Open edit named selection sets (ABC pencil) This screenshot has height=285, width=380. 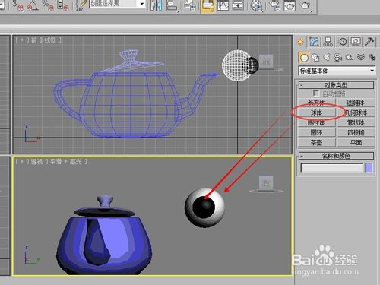click(x=81, y=5)
